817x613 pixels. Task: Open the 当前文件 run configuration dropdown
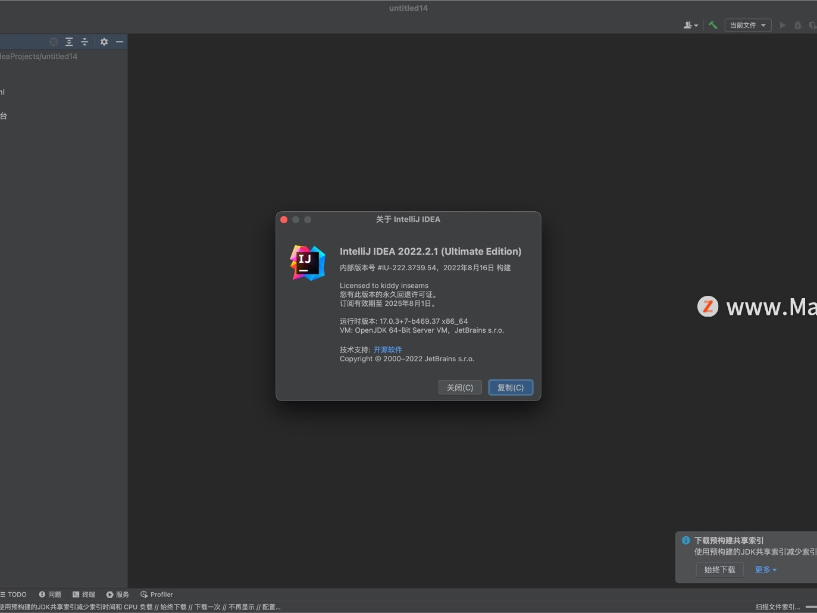[747, 25]
